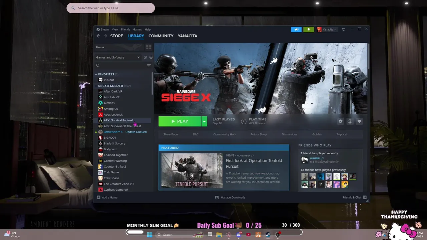Open game info icon next to gear

coord(350,121)
